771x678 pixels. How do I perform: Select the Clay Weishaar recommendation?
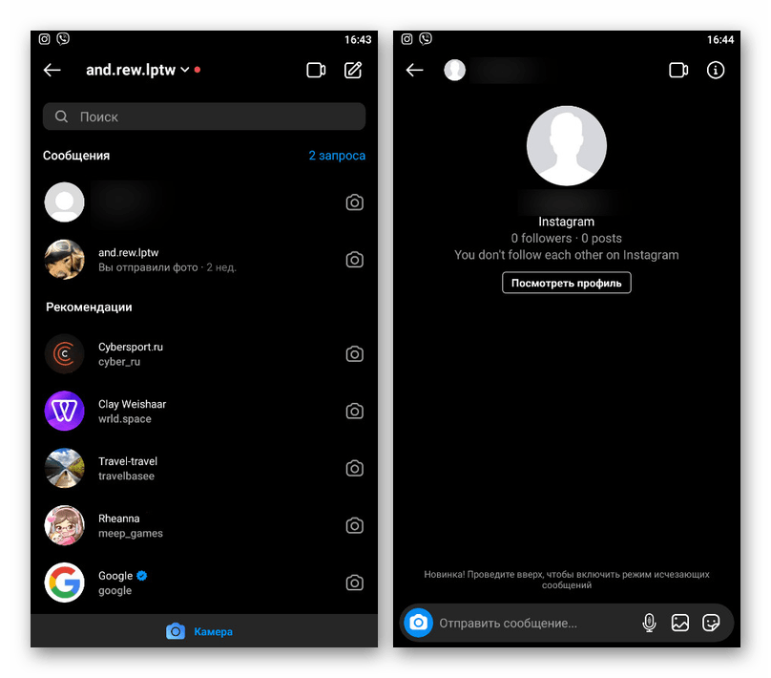(204, 411)
